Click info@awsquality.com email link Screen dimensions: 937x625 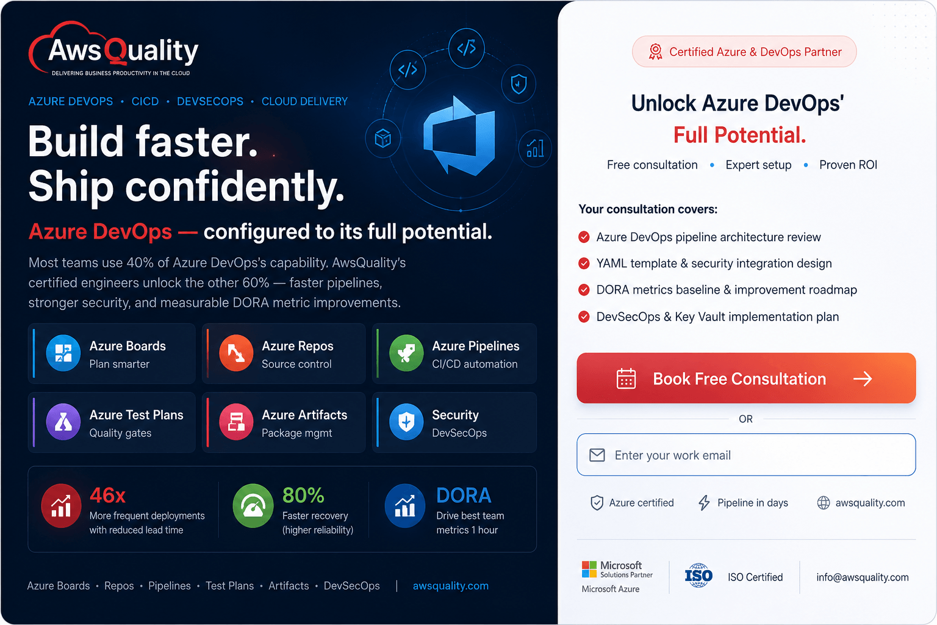(x=863, y=577)
